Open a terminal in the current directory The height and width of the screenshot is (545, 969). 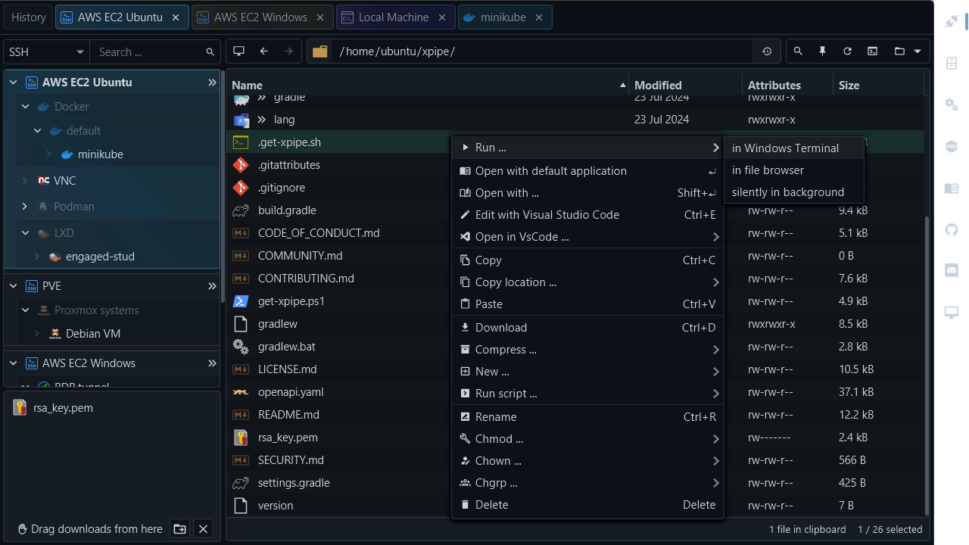[x=872, y=51]
